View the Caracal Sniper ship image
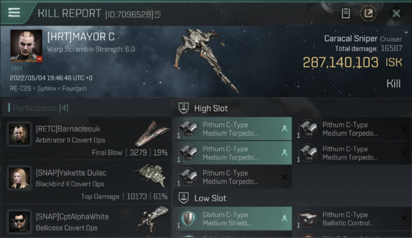 coord(206,60)
